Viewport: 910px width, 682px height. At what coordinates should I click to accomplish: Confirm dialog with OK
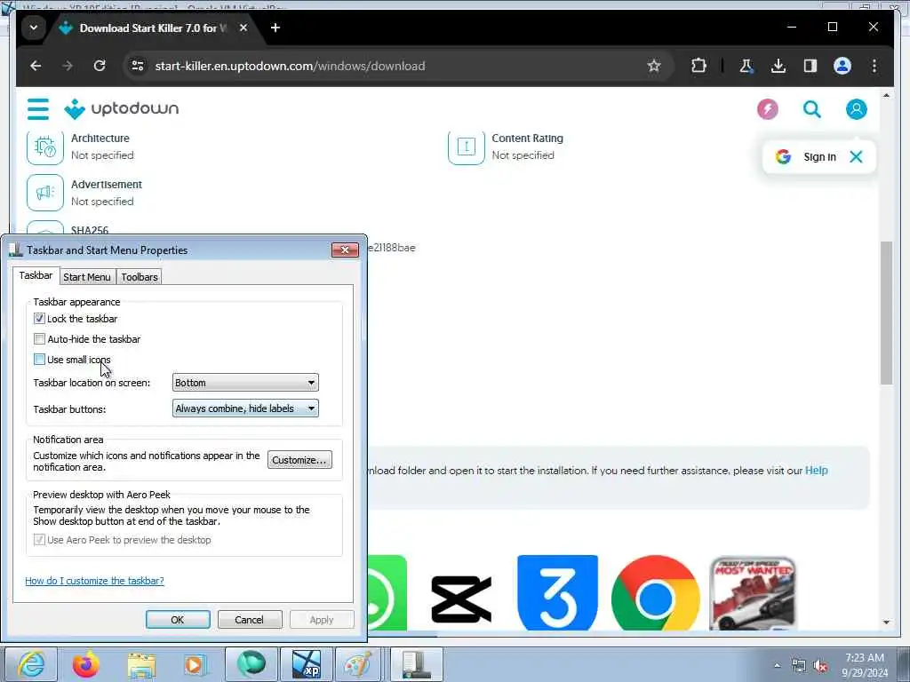pos(178,620)
